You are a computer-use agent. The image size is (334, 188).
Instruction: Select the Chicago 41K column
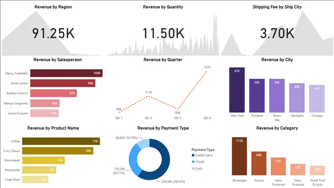tap(317, 99)
